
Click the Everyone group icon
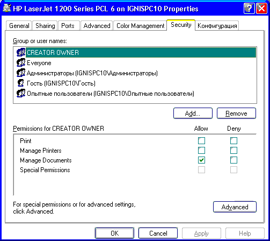pyautogui.click(x=21, y=63)
